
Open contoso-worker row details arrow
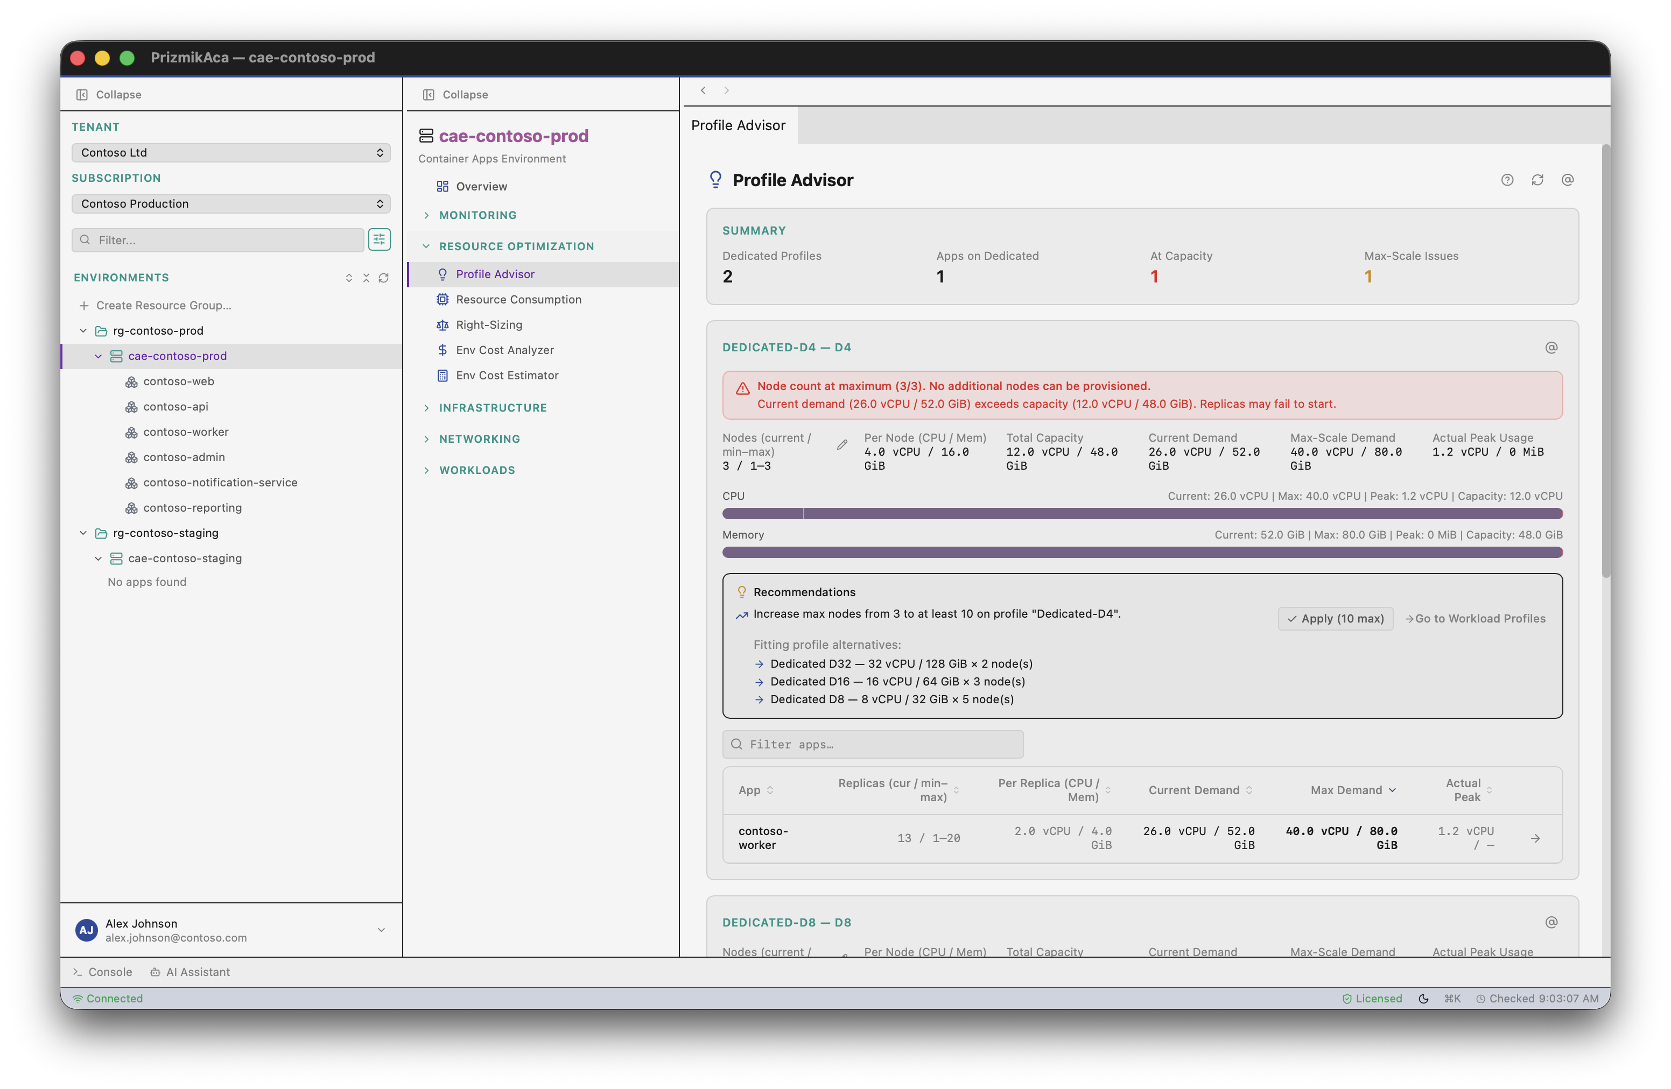tap(1535, 838)
